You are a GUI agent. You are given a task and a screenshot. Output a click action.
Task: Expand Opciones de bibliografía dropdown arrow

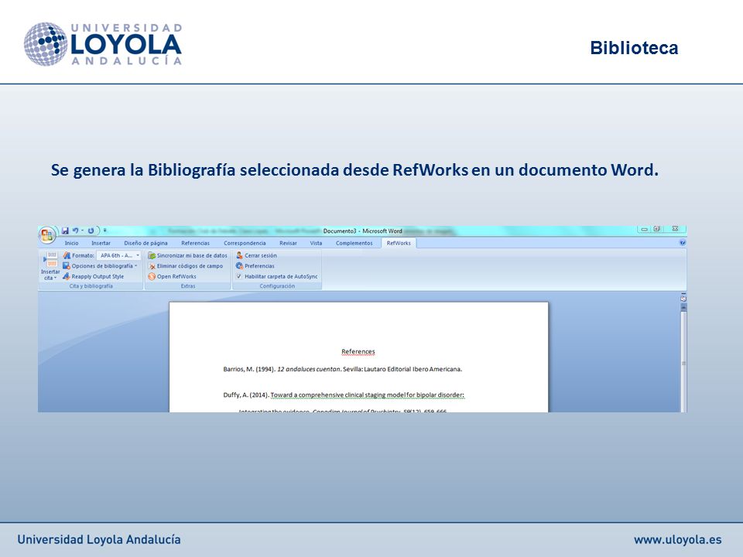tap(136, 265)
